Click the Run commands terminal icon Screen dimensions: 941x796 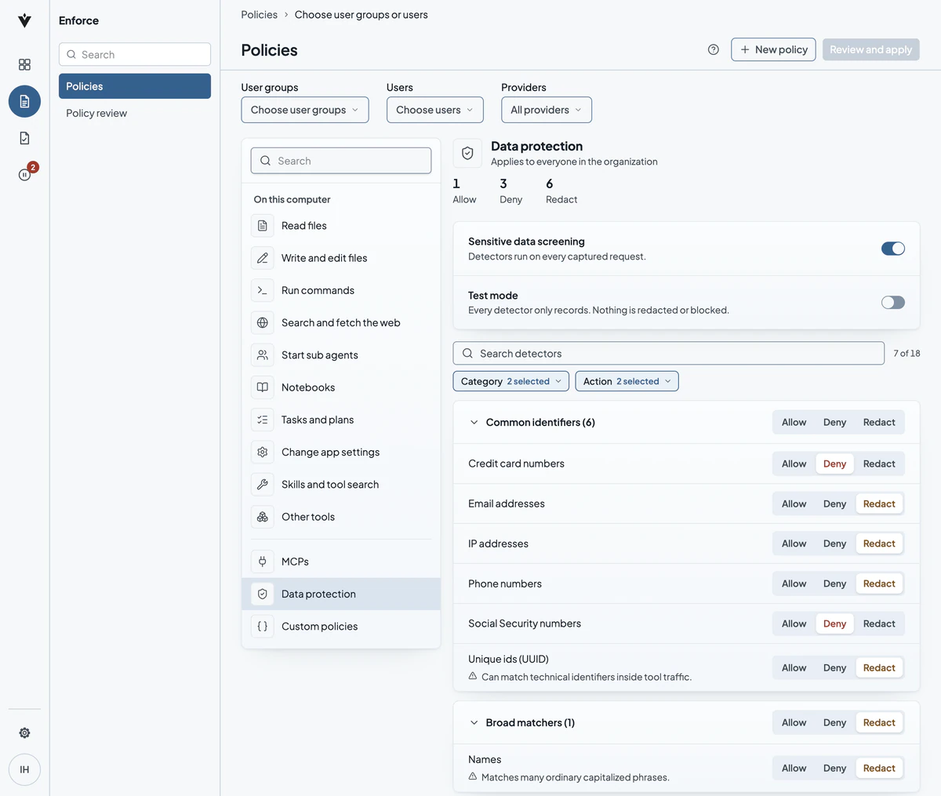(263, 290)
